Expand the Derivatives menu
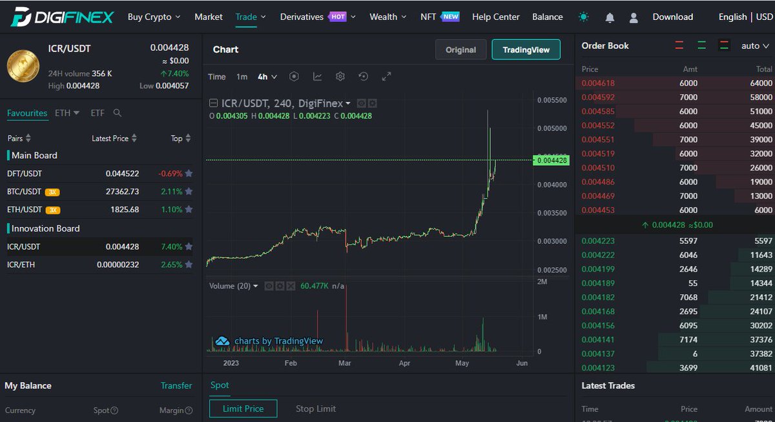775x422 pixels. (318, 17)
